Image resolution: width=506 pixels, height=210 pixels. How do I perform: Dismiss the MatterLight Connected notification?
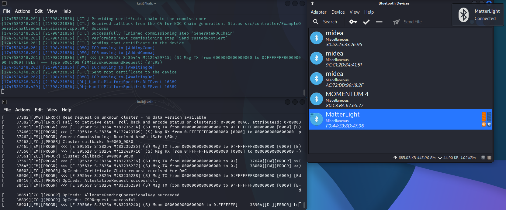click(x=477, y=15)
